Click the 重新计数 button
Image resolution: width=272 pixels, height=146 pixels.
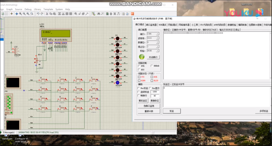tap(149, 111)
